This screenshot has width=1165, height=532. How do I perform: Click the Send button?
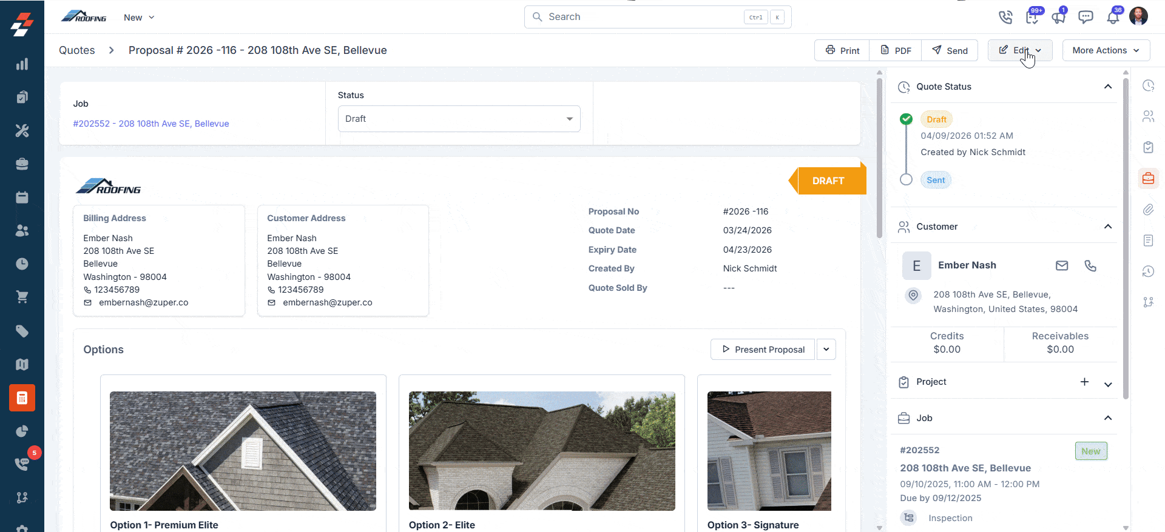[x=950, y=50]
